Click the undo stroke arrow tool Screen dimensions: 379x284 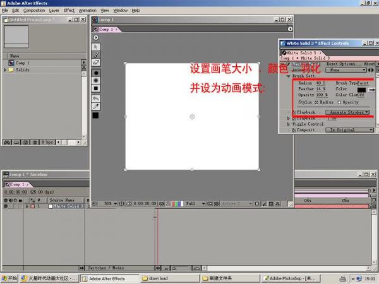(96, 98)
